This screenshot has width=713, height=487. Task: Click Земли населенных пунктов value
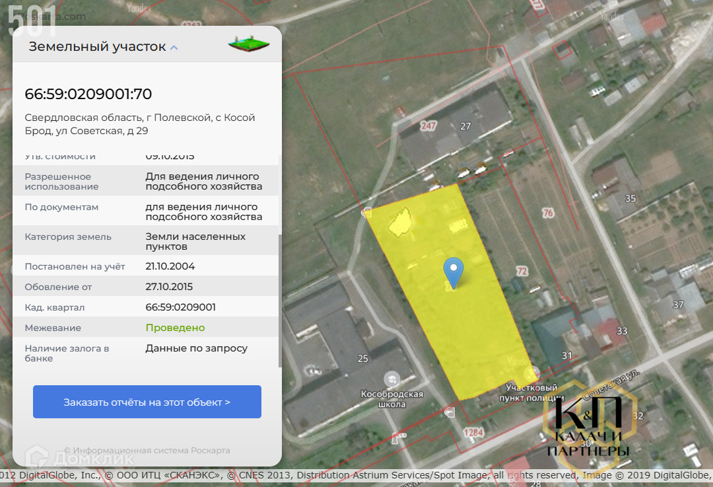(195, 242)
